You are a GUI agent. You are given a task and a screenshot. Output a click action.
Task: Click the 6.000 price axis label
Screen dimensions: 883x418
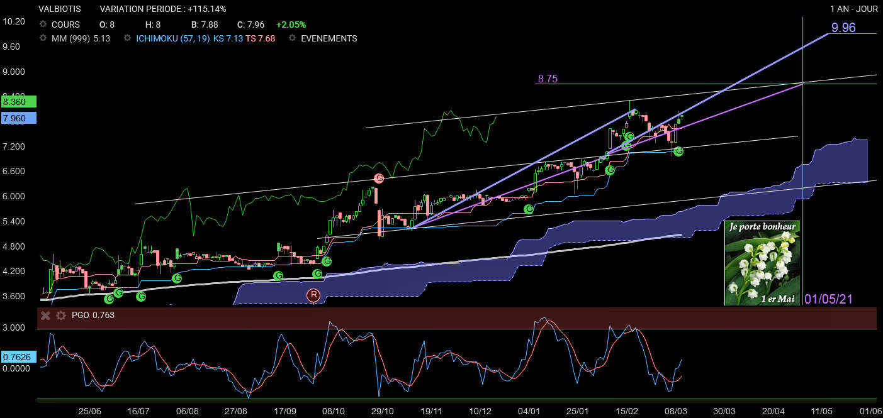pos(14,196)
